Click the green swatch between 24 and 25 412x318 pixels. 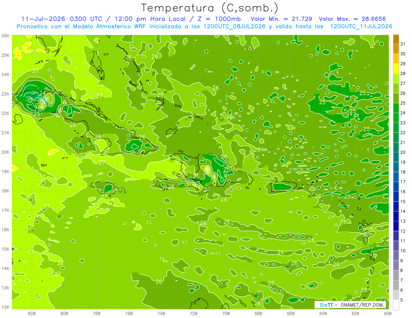[x=396, y=108]
